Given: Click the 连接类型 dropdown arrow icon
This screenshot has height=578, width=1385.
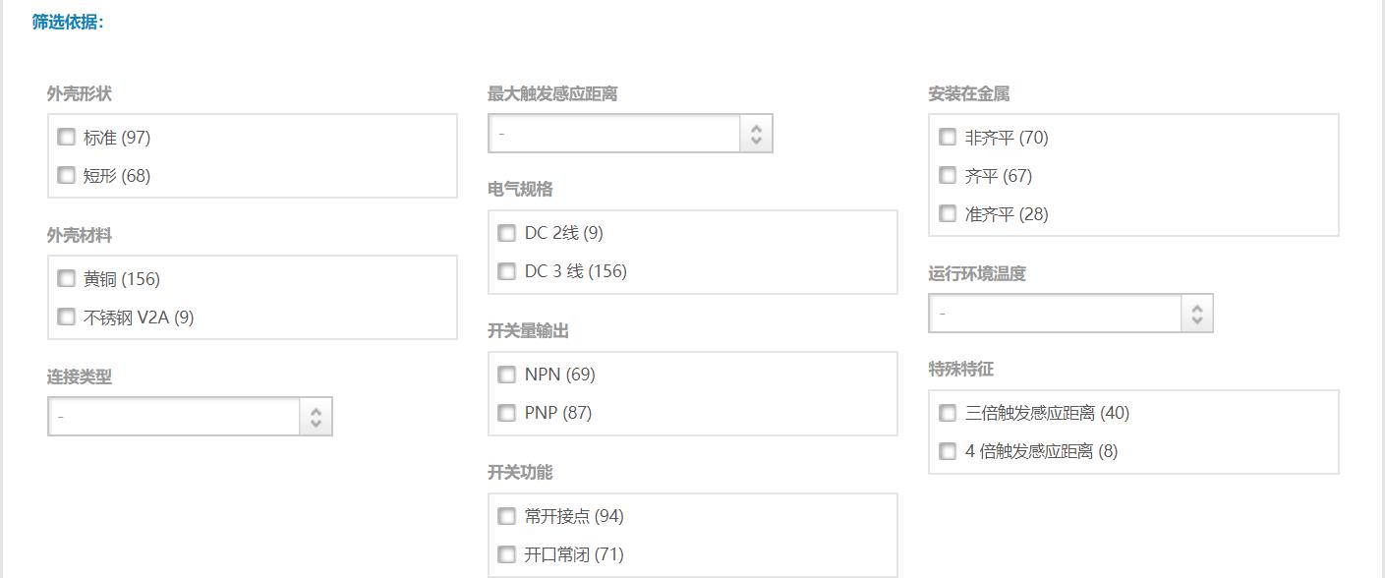Looking at the screenshot, I should [316, 417].
